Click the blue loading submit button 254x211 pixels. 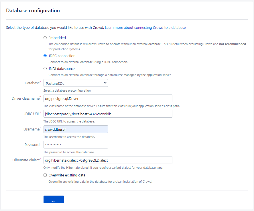(54, 199)
